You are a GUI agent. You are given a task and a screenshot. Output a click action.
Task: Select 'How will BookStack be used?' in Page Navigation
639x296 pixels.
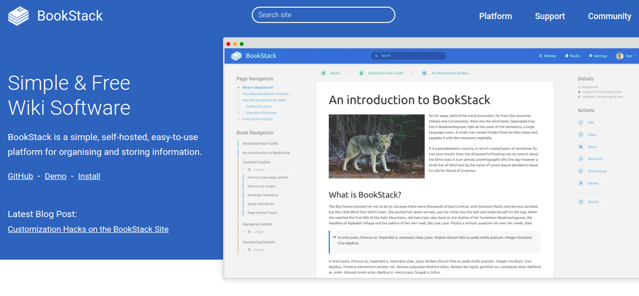[x=264, y=100]
